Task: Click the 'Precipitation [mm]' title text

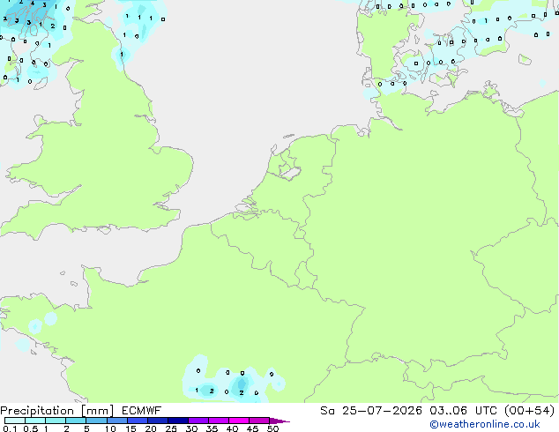Action: [57, 411]
